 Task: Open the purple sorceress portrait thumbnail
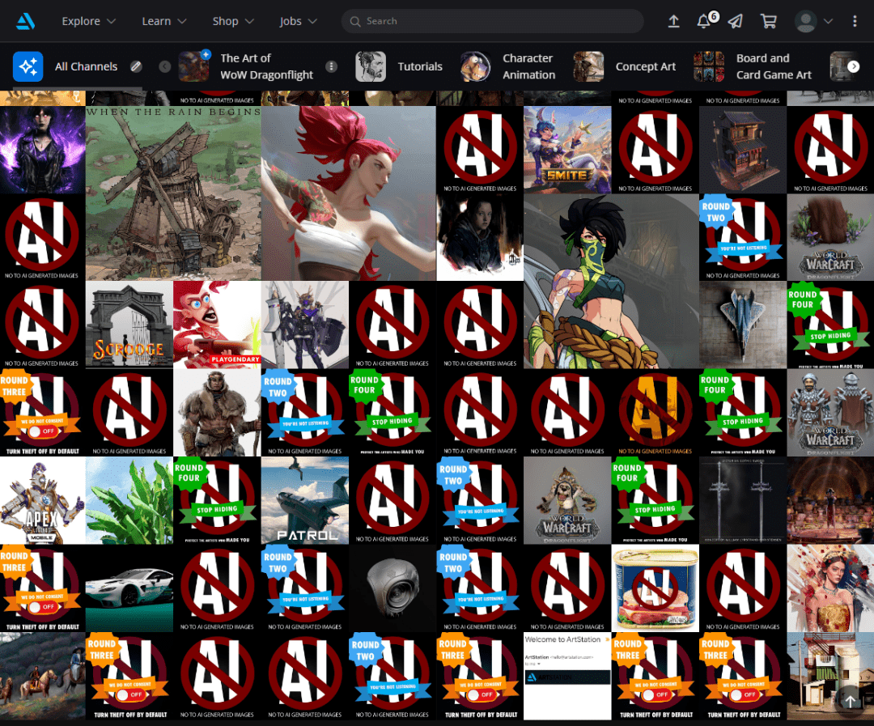click(42, 150)
